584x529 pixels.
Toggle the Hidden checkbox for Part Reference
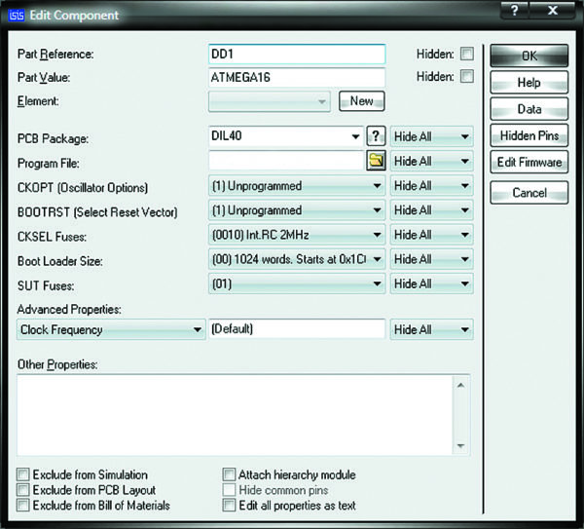click(467, 54)
